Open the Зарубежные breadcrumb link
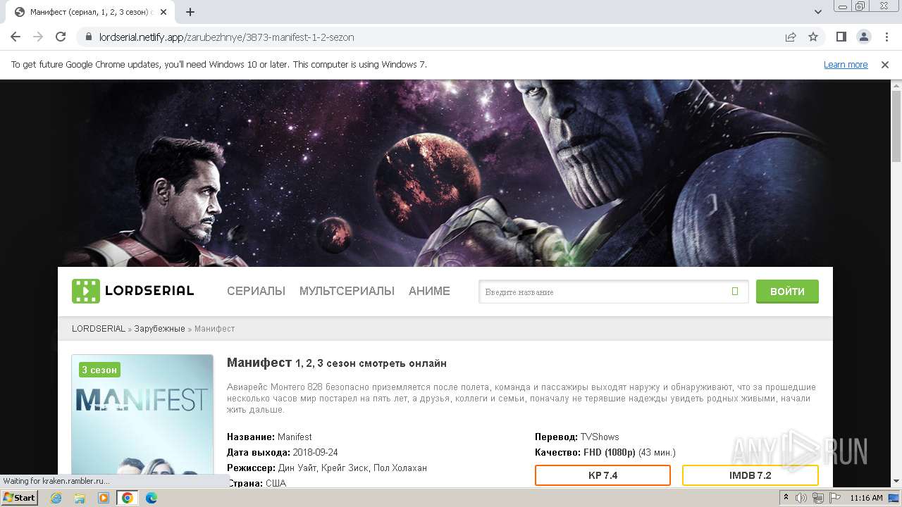 pos(159,329)
